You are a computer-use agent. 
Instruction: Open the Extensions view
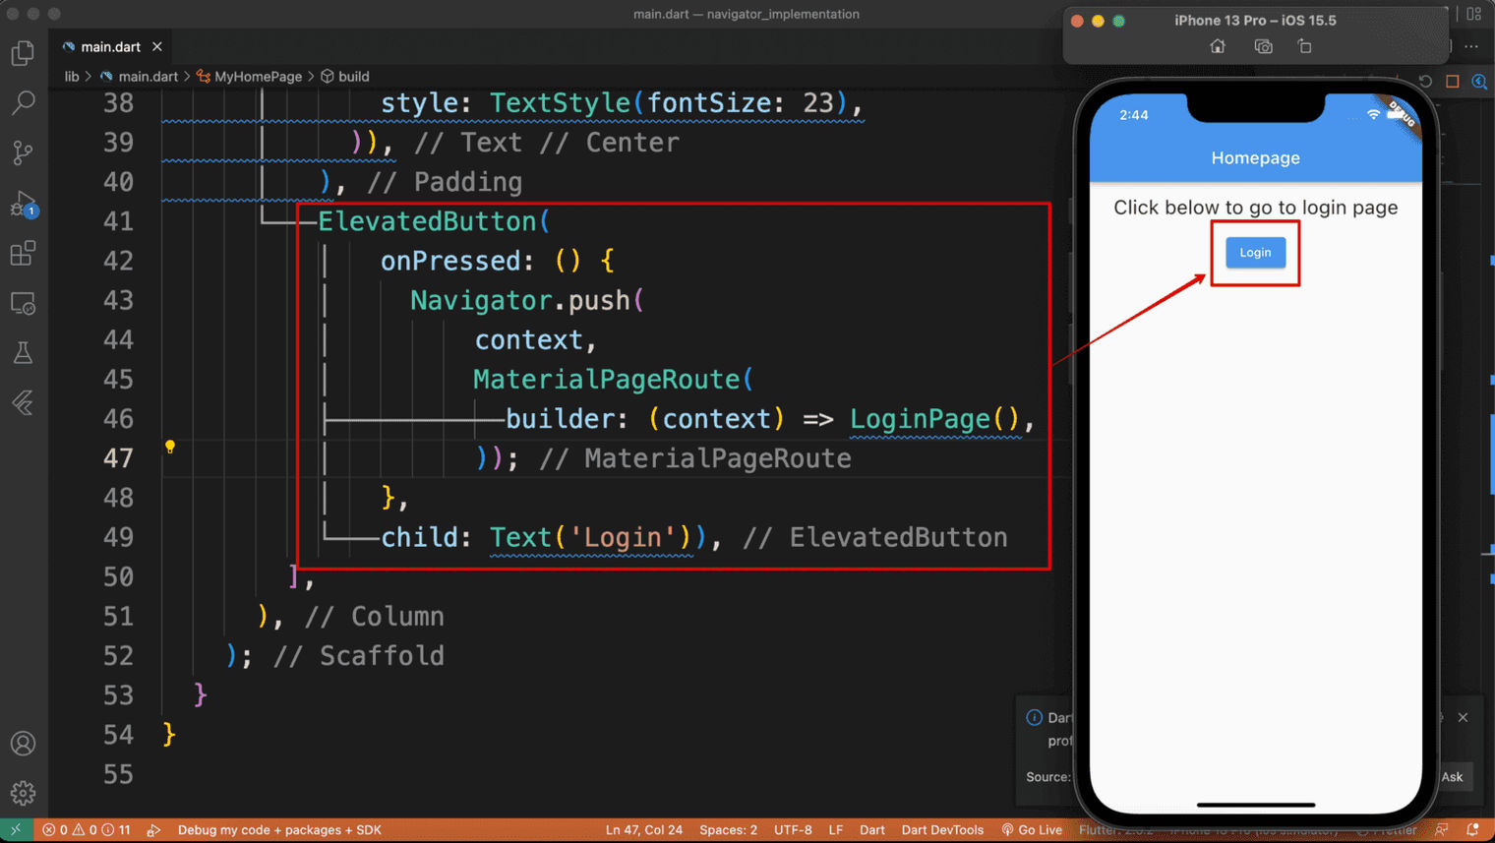[x=23, y=254]
